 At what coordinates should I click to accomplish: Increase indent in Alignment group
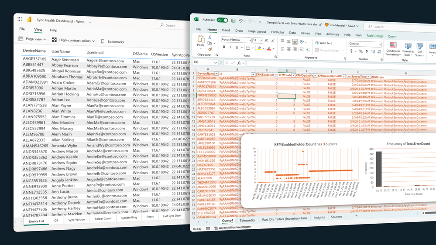pos(308,49)
